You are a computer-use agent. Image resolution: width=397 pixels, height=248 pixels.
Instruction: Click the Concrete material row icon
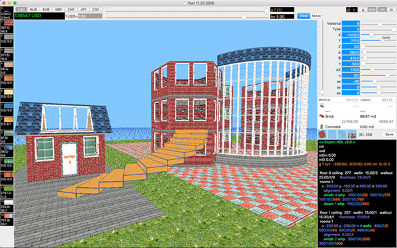point(322,126)
